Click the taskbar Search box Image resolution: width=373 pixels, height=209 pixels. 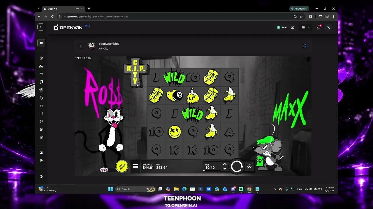[x=136, y=189]
